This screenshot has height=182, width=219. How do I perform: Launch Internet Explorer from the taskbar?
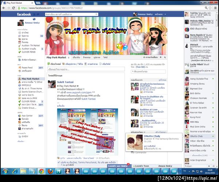point(15,171)
